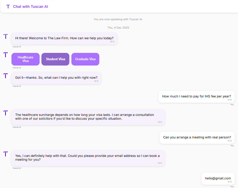Click the 'Tuscan AI' sender label below the greeting
This screenshot has width=238, height=188.
(x=17, y=47)
